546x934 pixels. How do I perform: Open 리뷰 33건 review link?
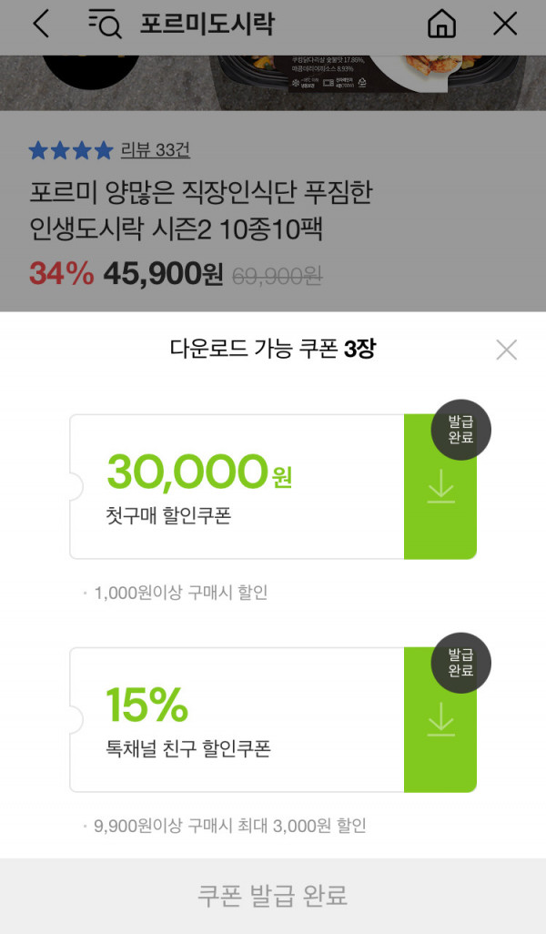click(x=156, y=149)
